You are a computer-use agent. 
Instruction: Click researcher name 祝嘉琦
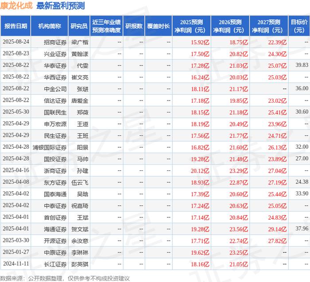coord(80,206)
